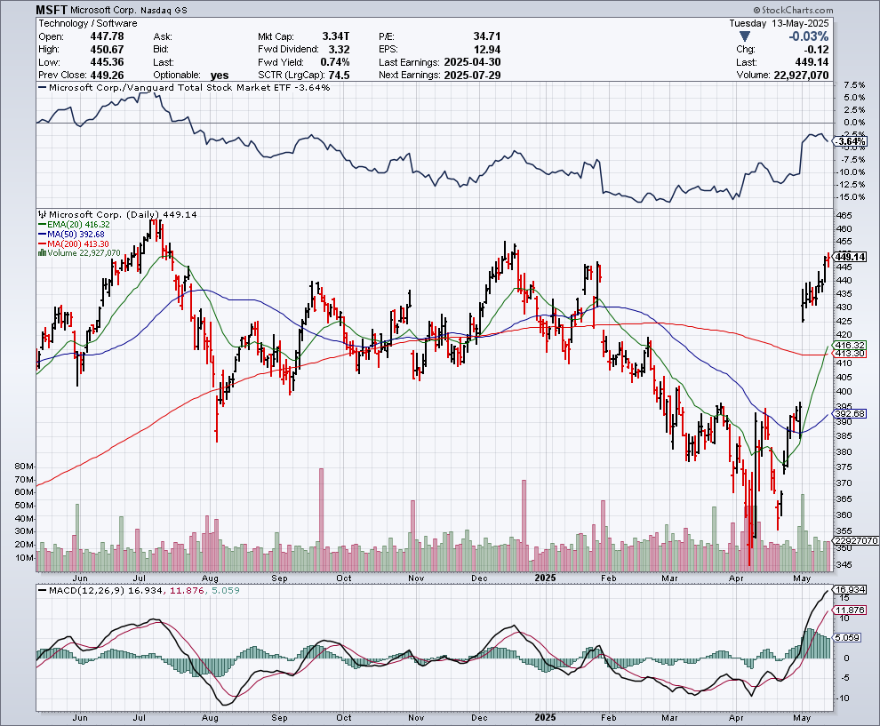This screenshot has width=880, height=726.
Task: Click the header Volume value 22,927,070
Action: pyautogui.click(x=801, y=76)
